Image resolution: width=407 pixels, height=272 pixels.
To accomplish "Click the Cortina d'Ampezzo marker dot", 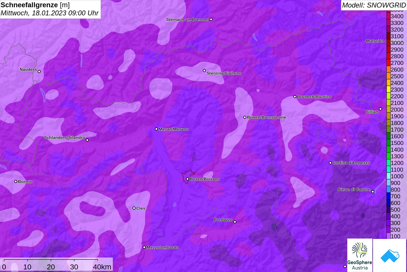I will pyautogui.click(x=330, y=163).
